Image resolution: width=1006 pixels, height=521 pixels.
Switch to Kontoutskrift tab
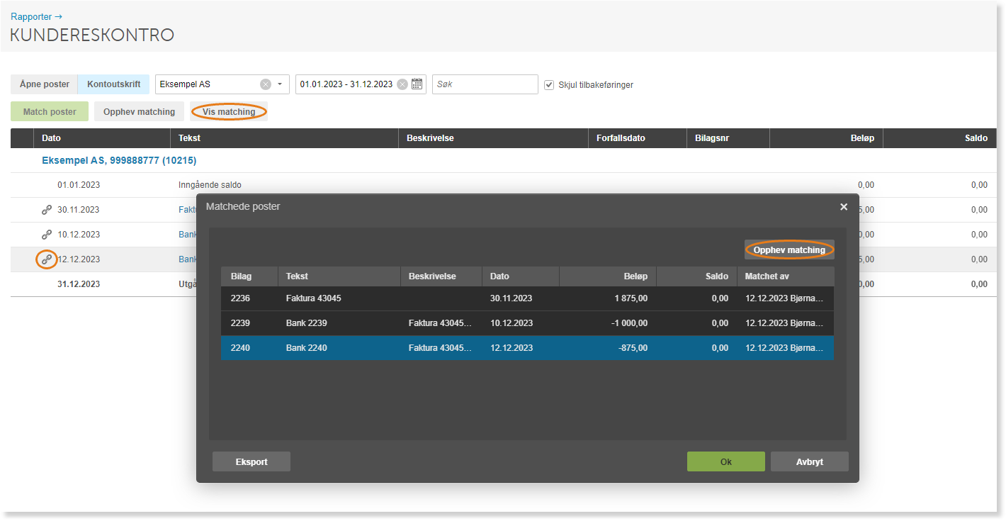[x=113, y=84]
